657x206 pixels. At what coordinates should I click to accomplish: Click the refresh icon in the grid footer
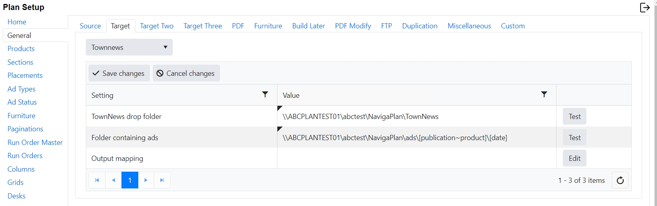(620, 180)
